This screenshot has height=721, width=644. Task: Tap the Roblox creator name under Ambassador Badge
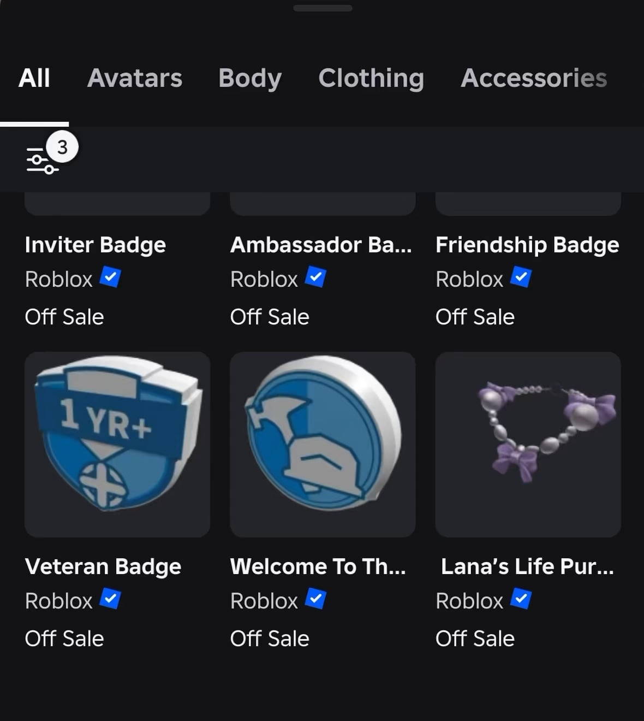point(264,280)
